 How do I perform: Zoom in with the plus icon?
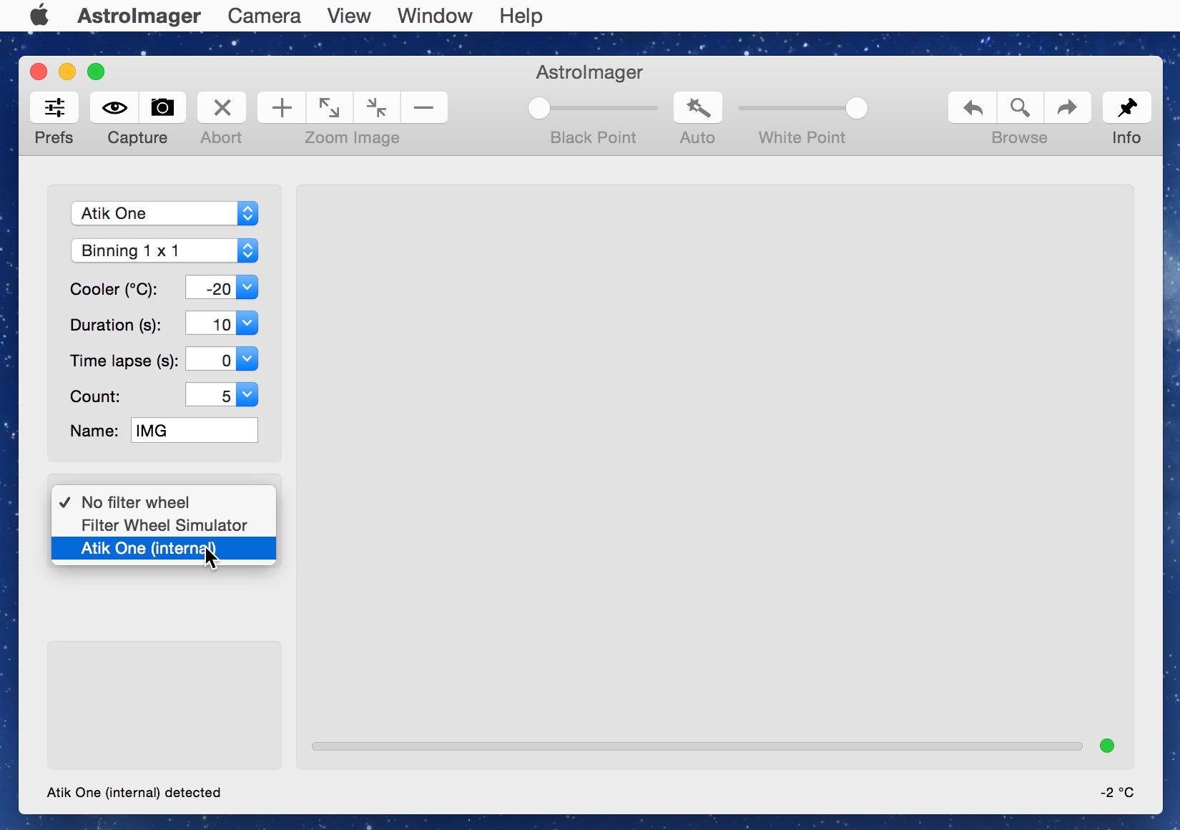[282, 108]
